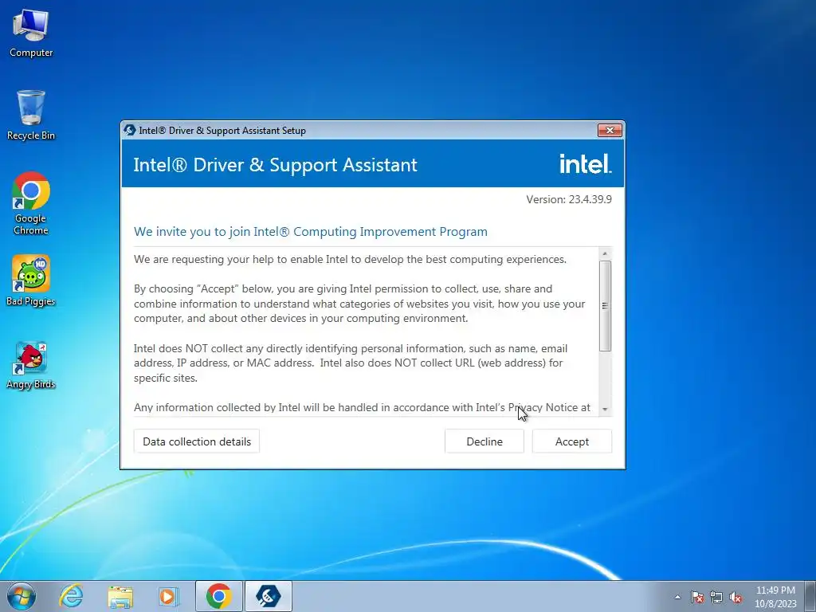Open the network tray icon

click(x=716, y=597)
